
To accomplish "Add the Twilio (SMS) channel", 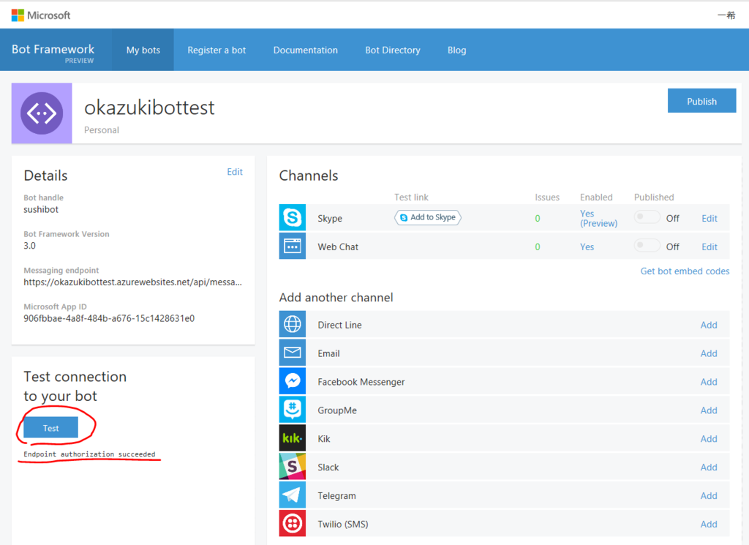I will 708,524.
